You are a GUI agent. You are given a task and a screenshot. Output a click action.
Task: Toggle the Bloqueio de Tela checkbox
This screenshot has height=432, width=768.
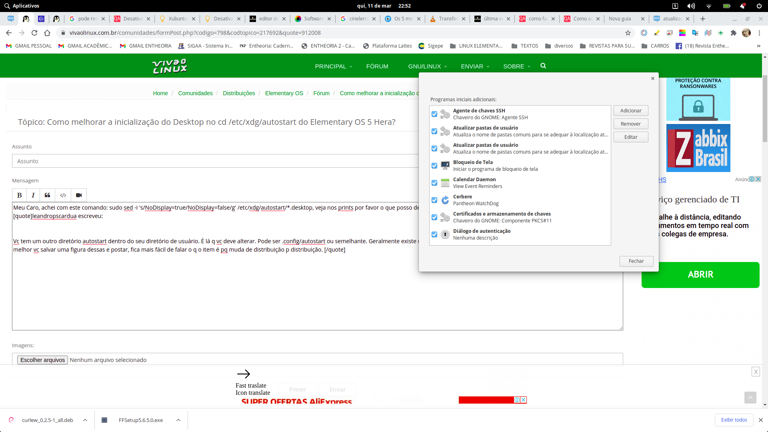pyautogui.click(x=434, y=166)
